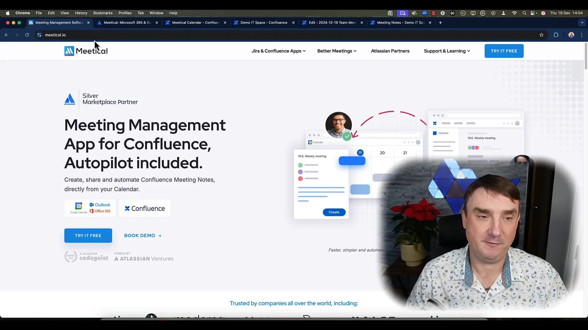
Task: Open a new browser tab
Action: click(x=440, y=23)
